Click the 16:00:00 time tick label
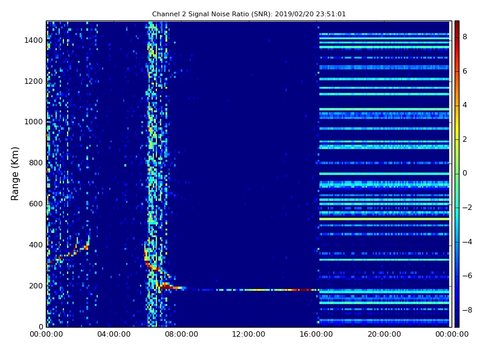The image size is (483, 362). 316,334
